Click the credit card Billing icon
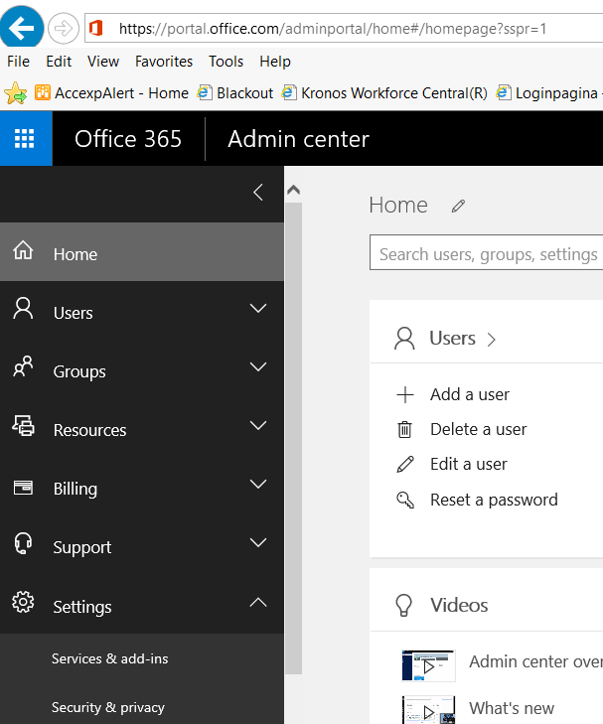The width and height of the screenshot is (603, 724). tap(23, 488)
